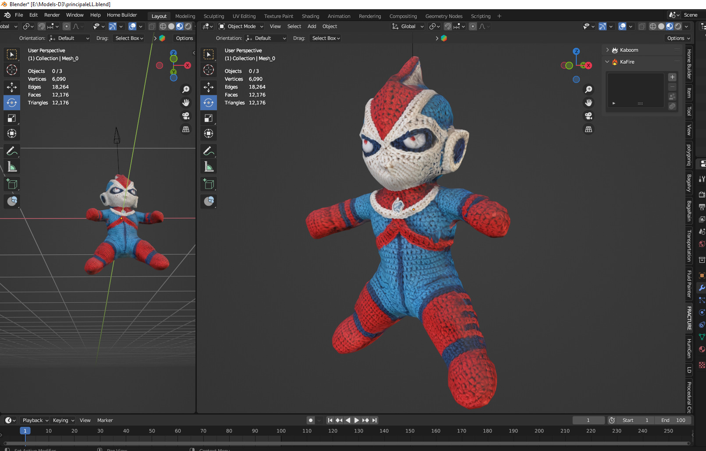Jump to the end frame in the timeline
706x451 pixels.
374,420
